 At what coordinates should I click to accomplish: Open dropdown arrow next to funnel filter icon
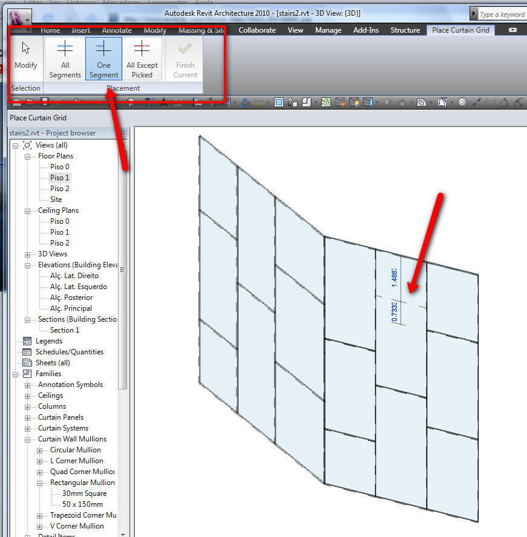pyautogui.click(x=451, y=102)
